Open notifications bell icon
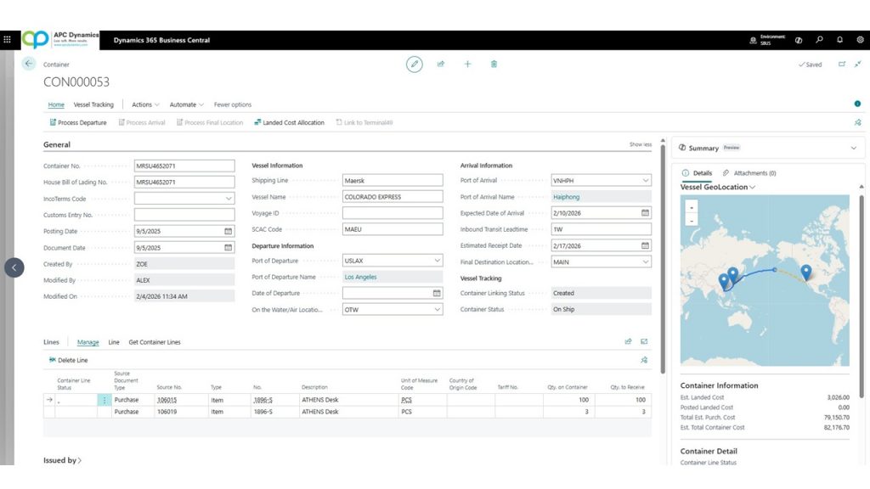 (x=839, y=40)
